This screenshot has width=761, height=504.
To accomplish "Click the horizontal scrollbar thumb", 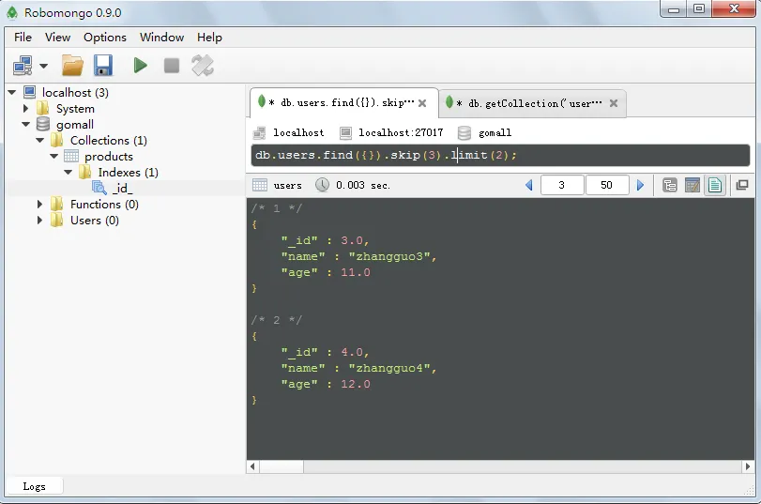I will pos(282,466).
